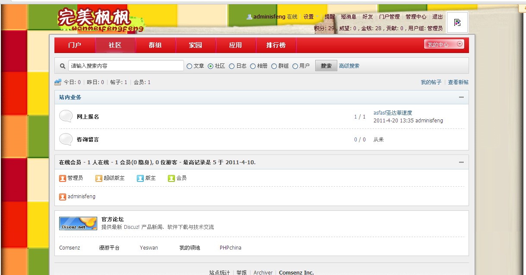Open the 社区 navigation tab

pos(115,45)
